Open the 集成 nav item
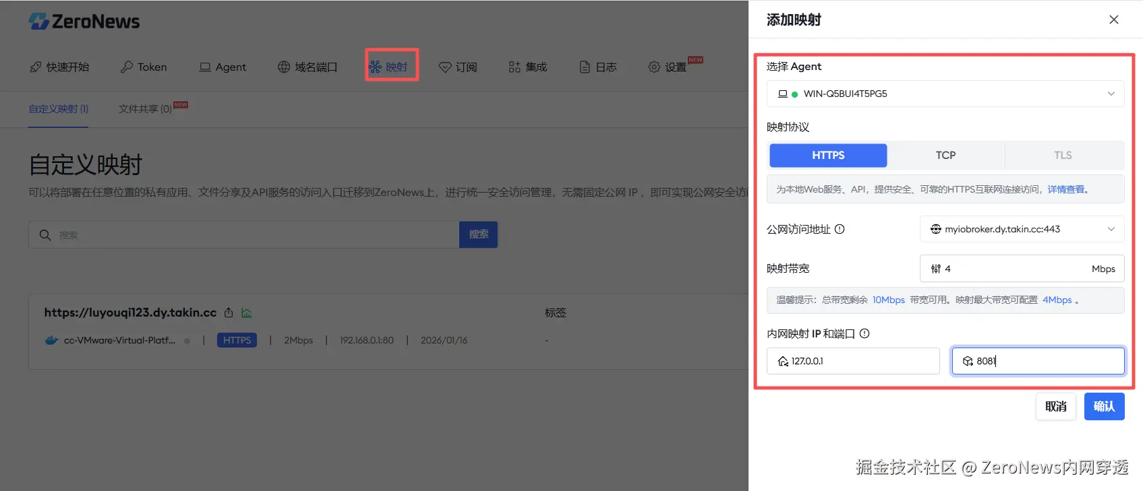1143x491 pixels. click(x=528, y=67)
